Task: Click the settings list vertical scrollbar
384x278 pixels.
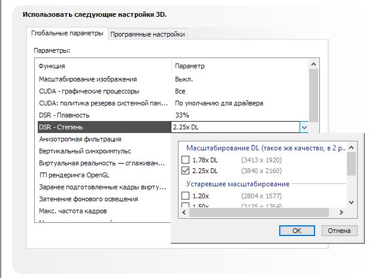Action: coord(314,96)
